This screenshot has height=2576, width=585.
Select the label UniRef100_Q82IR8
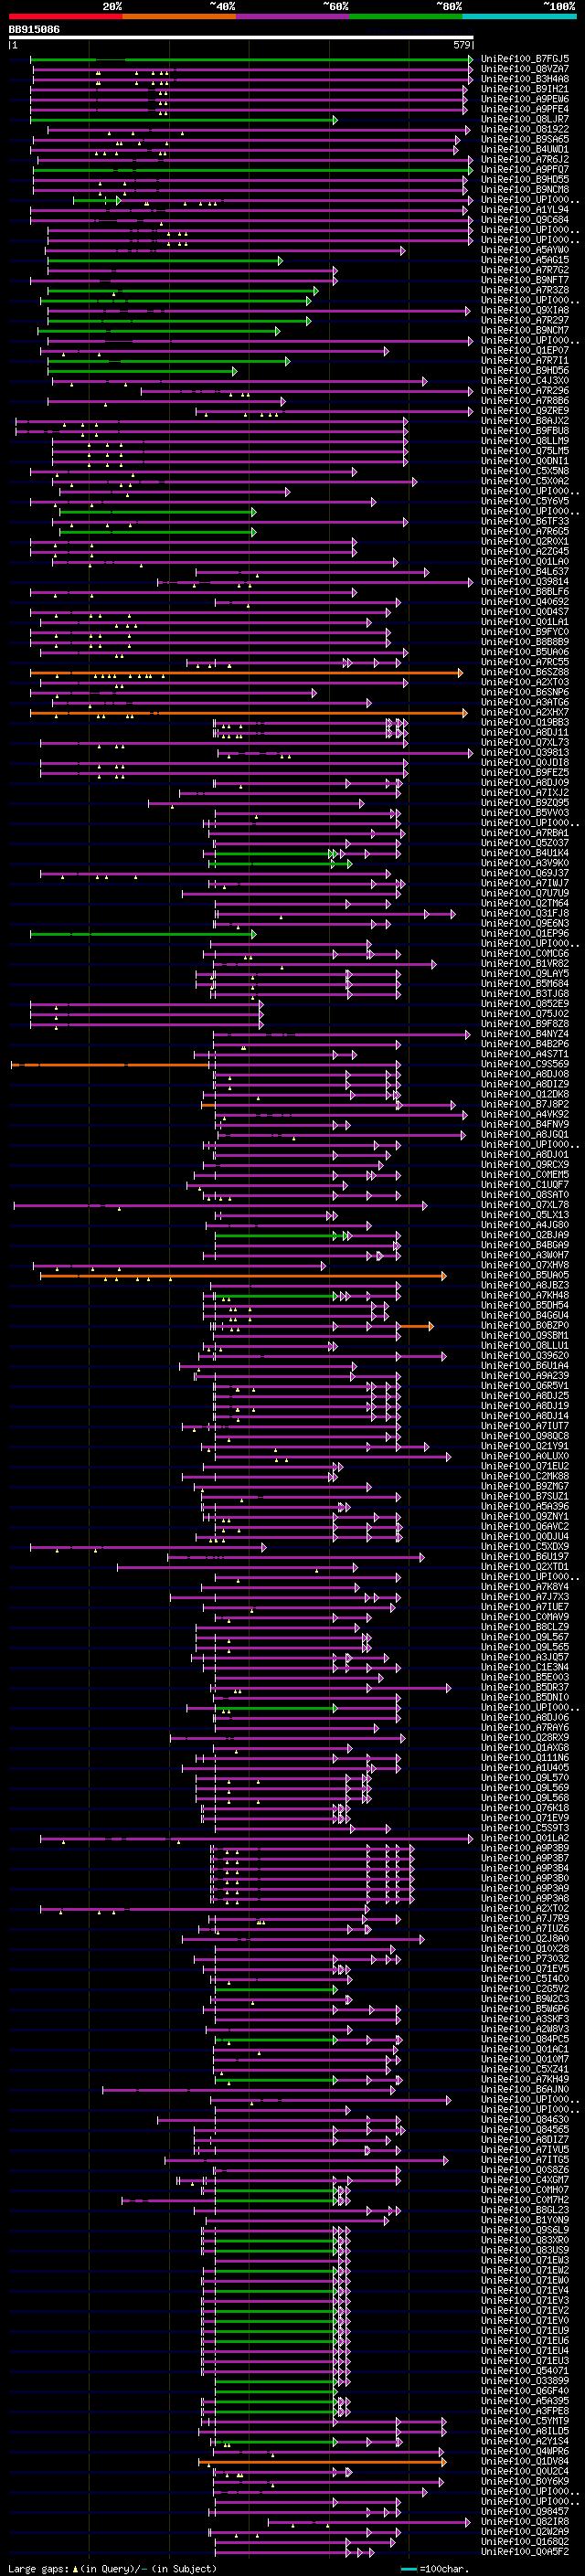click(x=525, y=2521)
